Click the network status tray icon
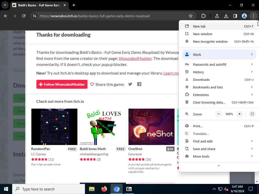This screenshot has width=259, height=194. (220, 189)
